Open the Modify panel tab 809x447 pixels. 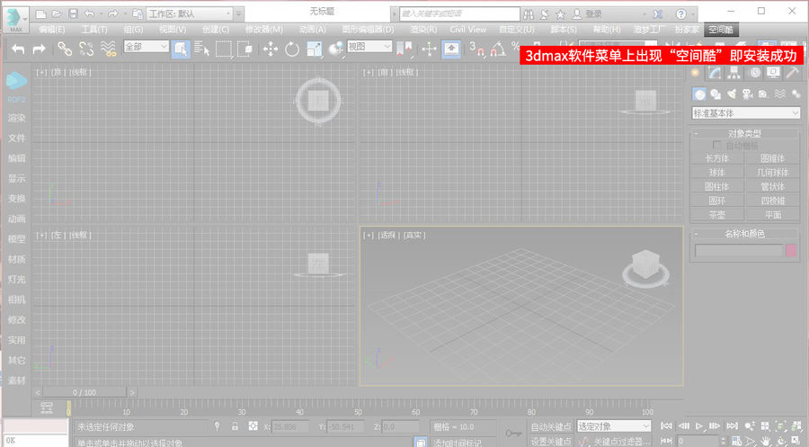(x=715, y=73)
